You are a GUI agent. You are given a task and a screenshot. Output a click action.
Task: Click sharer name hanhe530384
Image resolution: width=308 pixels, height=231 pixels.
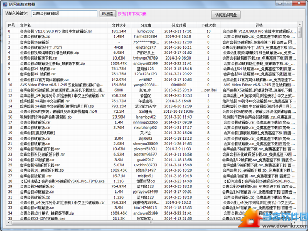tap(146, 36)
